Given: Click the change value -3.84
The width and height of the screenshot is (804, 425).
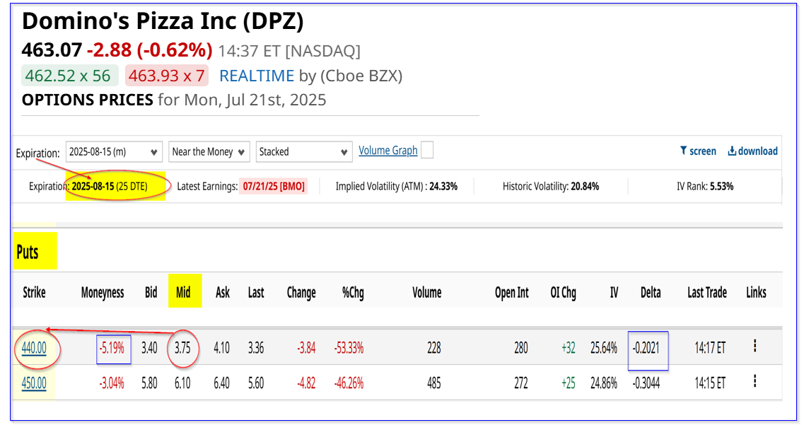Looking at the screenshot, I should tap(306, 348).
